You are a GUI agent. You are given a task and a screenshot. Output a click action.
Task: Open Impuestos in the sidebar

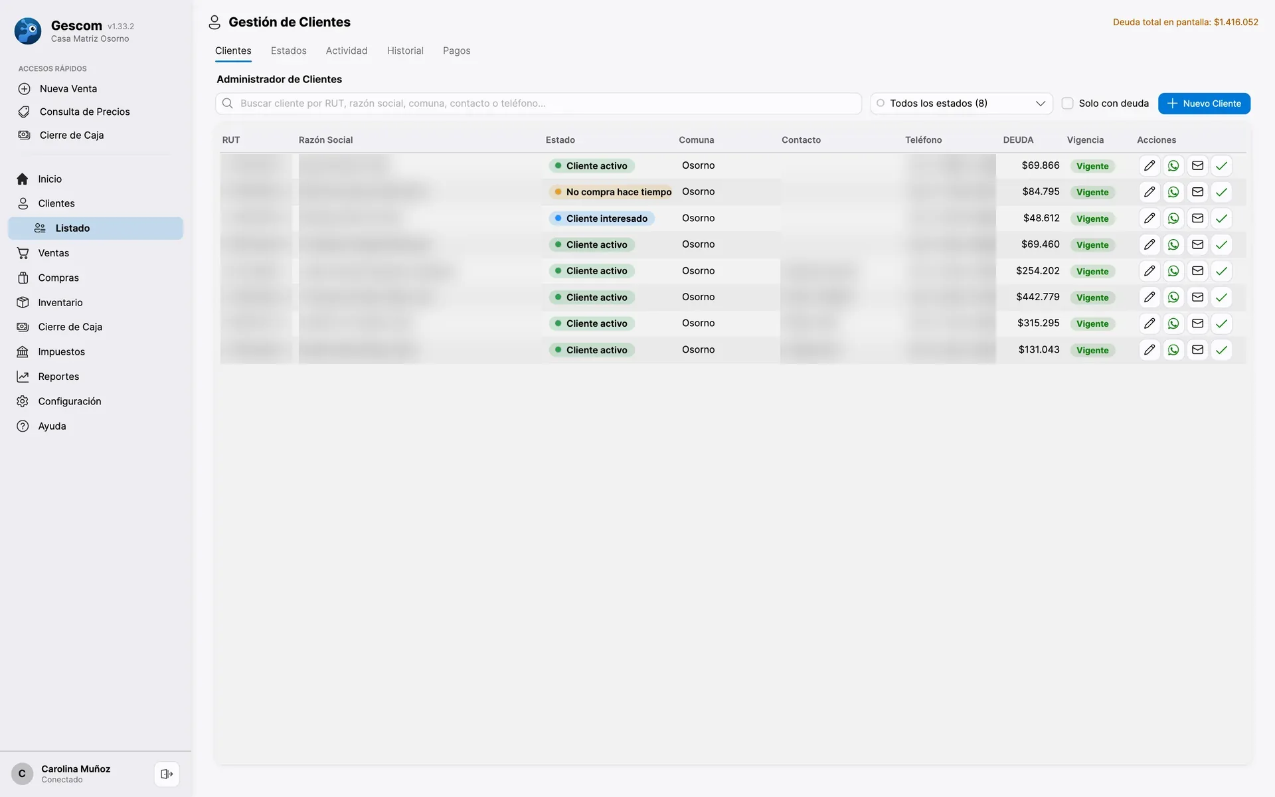point(96,351)
